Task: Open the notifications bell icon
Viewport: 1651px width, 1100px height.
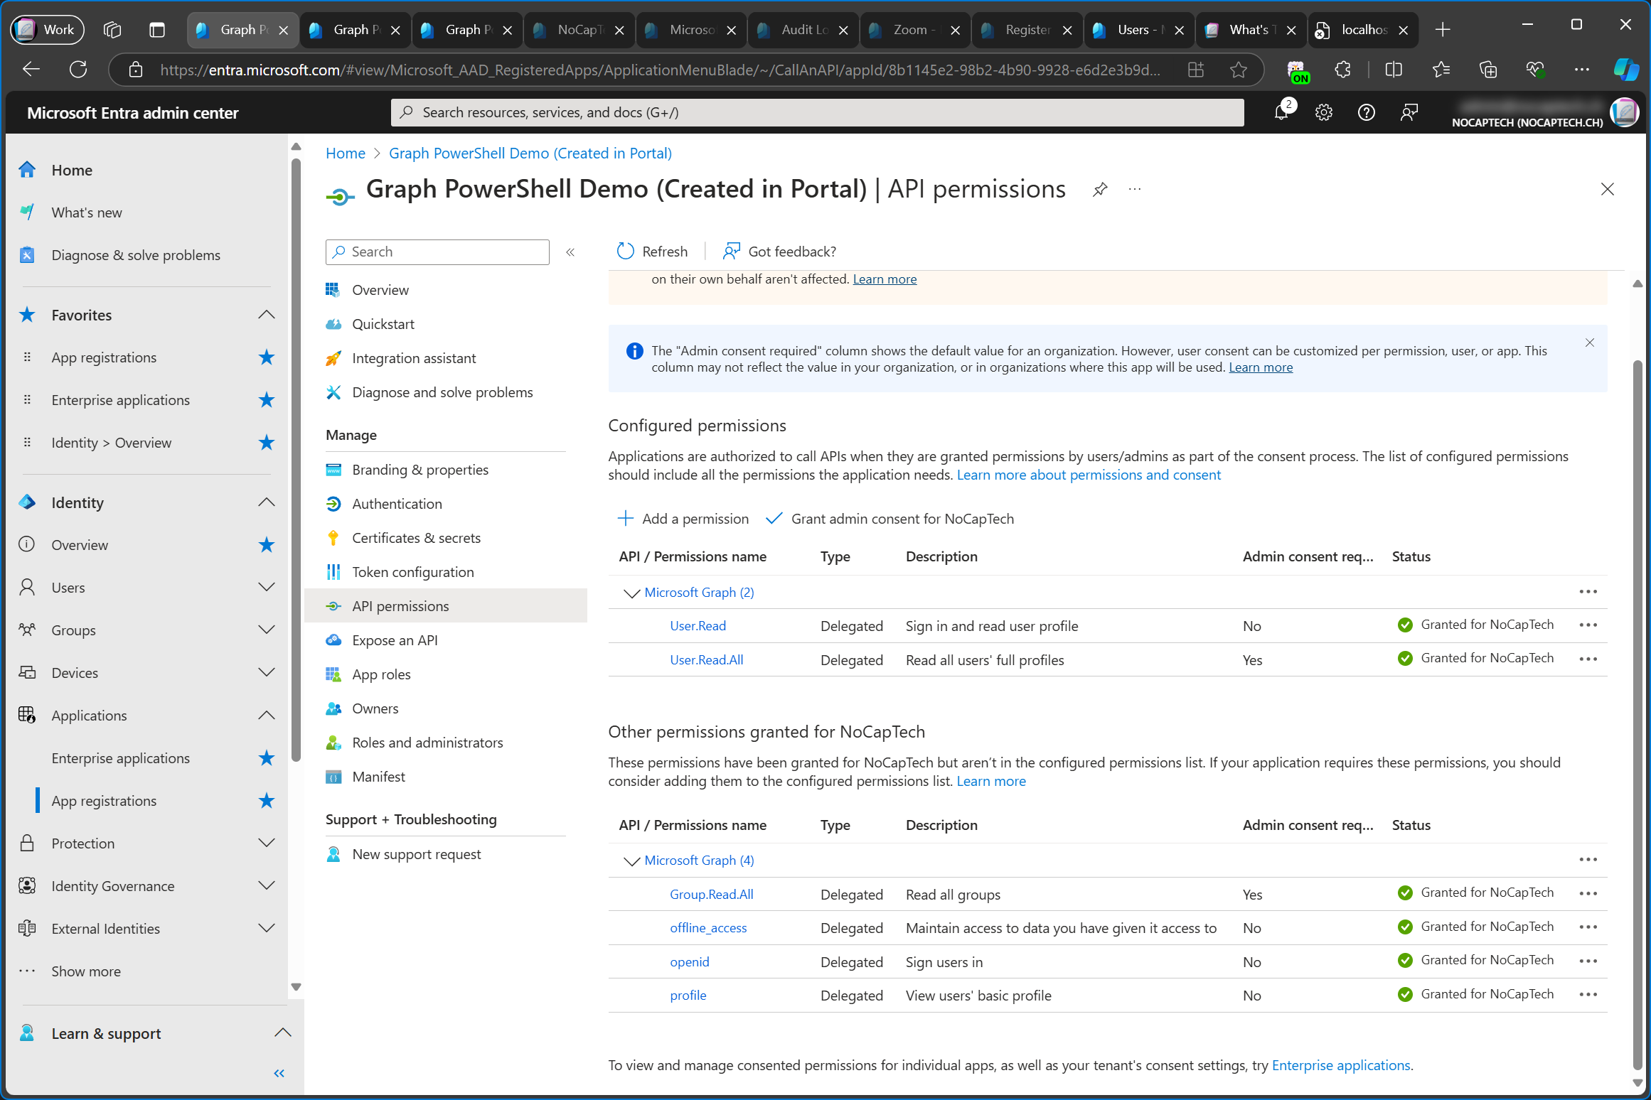Action: [1281, 112]
